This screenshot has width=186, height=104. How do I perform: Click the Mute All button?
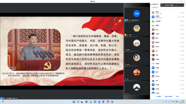point(159,97)
